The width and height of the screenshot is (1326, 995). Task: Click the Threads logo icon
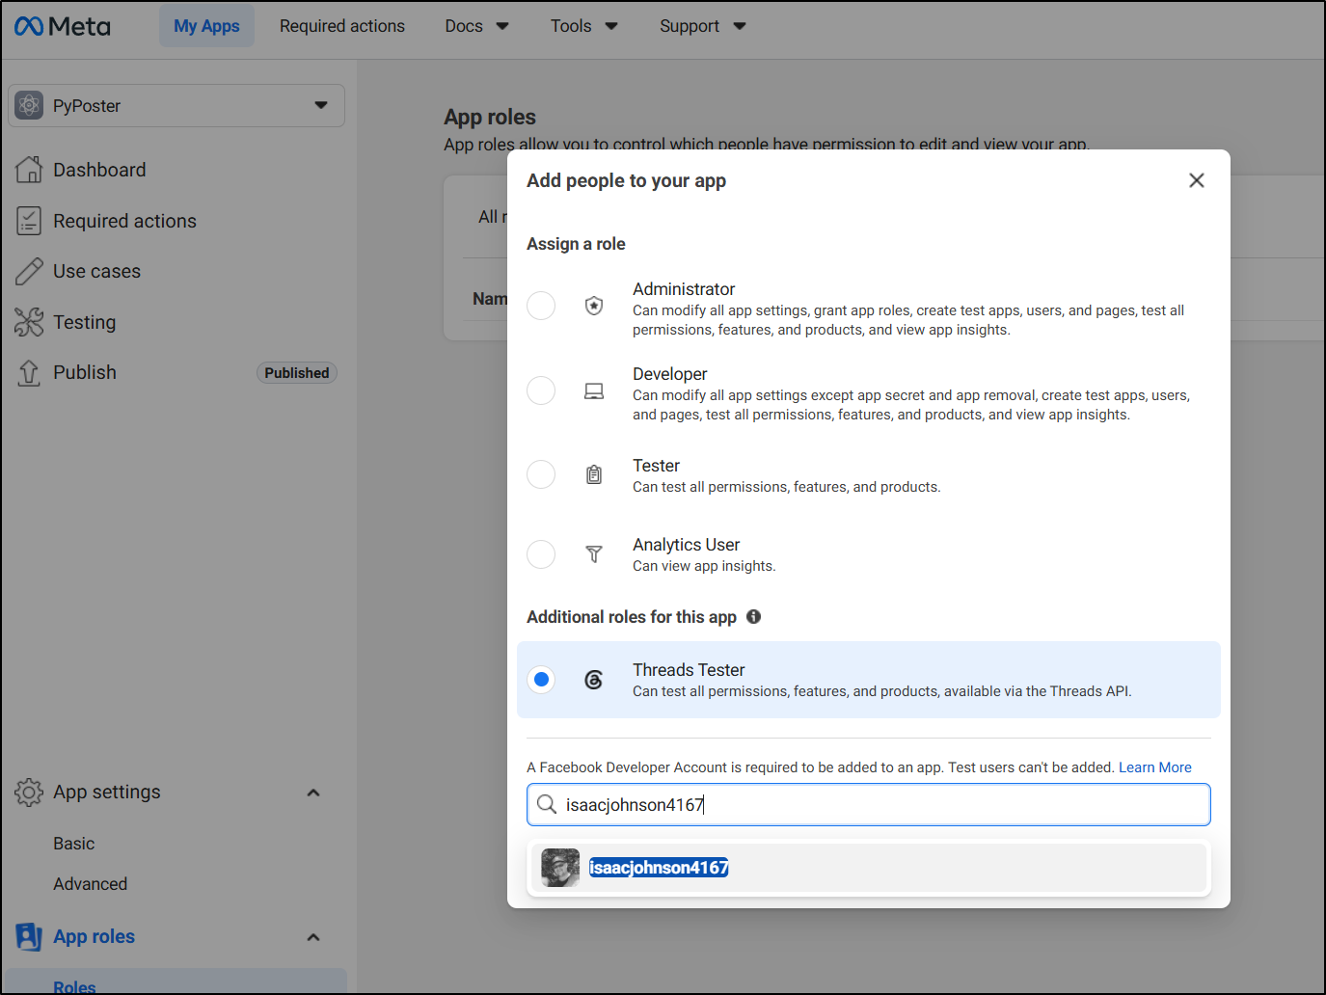594,680
